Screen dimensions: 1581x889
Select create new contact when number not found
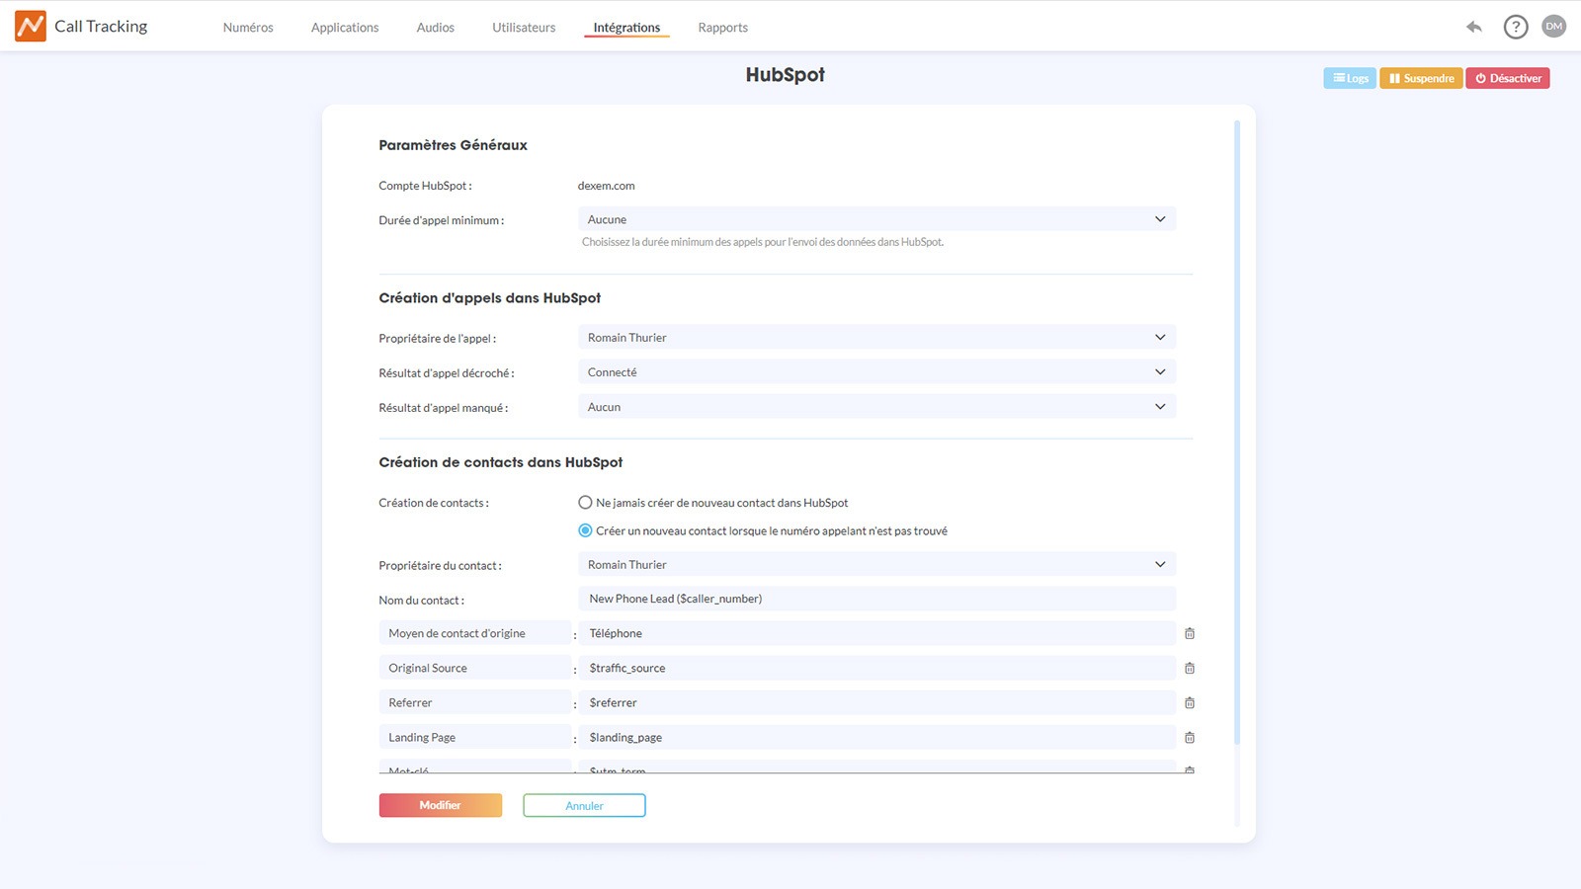(x=585, y=530)
